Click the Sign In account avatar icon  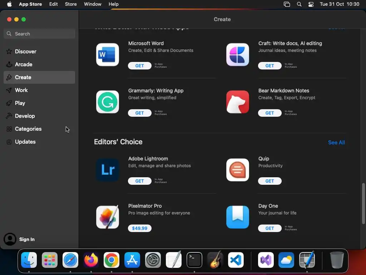pos(10,239)
